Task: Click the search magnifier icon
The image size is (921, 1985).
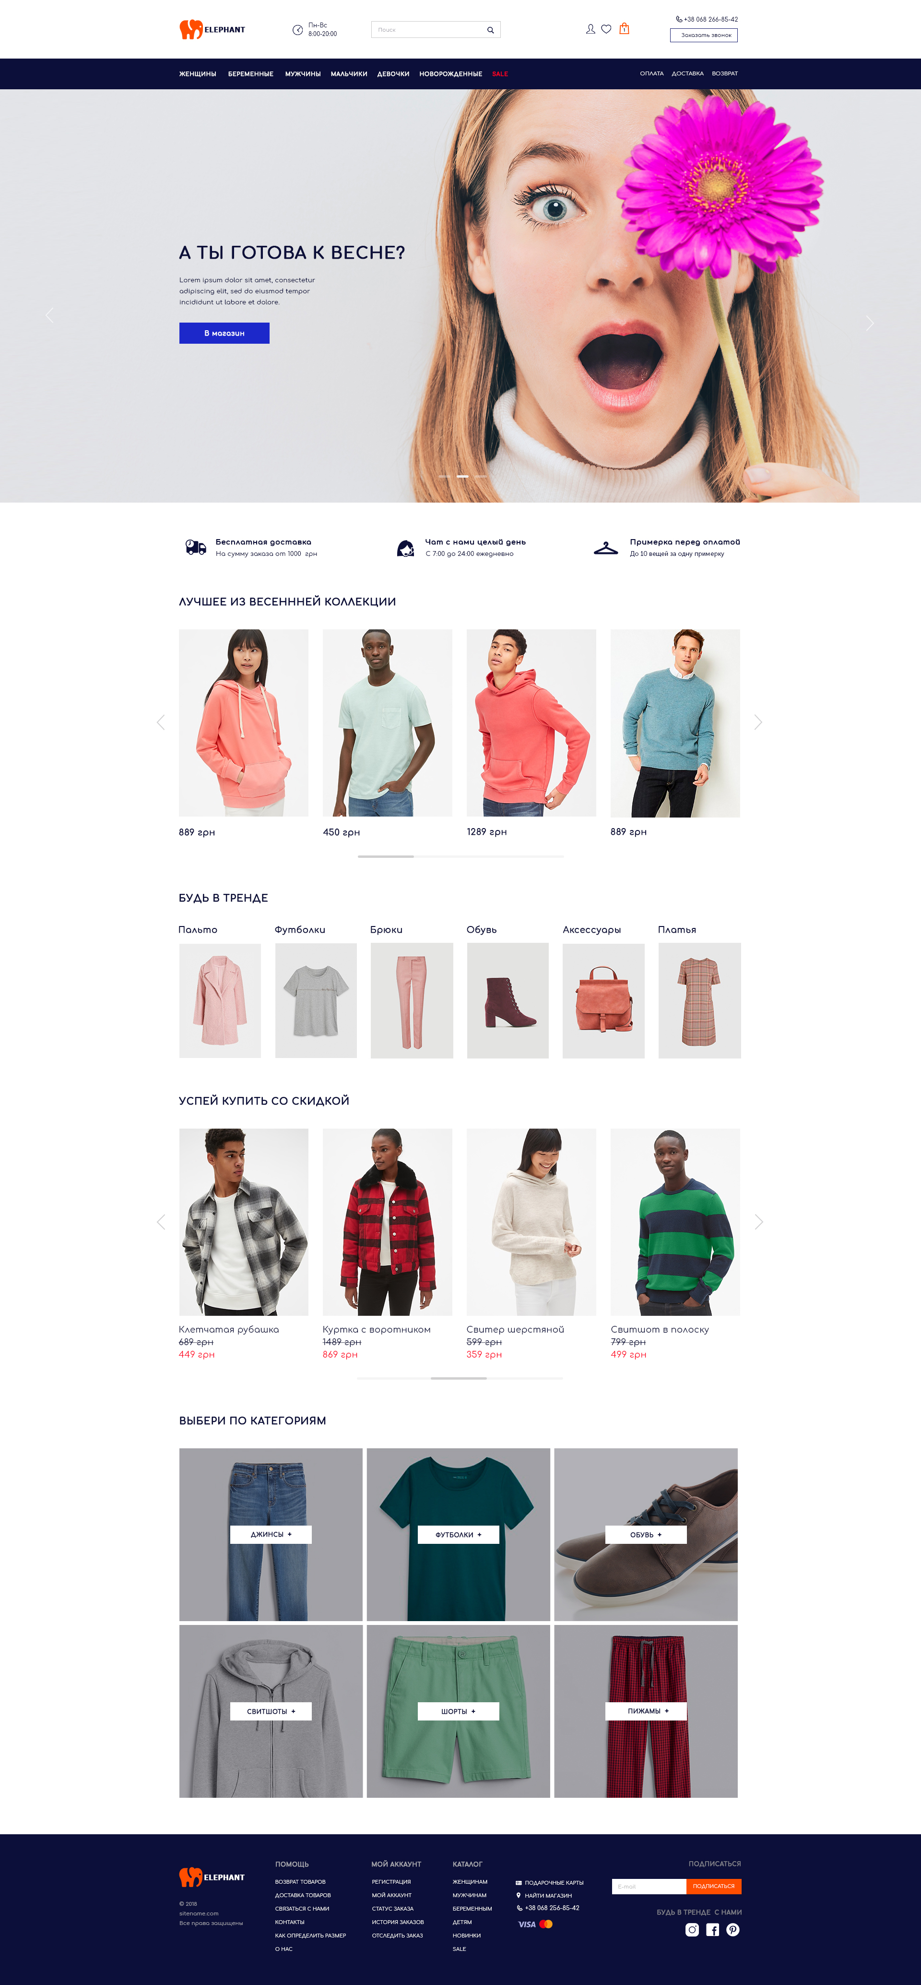Action: click(491, 30)
